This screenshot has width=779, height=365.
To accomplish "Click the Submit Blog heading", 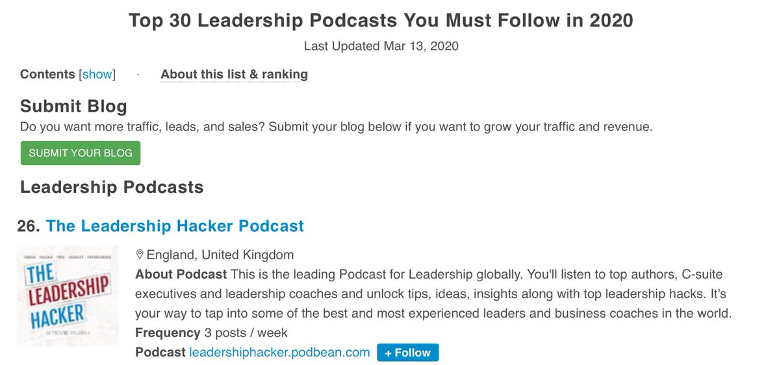I will click(73, 107).
